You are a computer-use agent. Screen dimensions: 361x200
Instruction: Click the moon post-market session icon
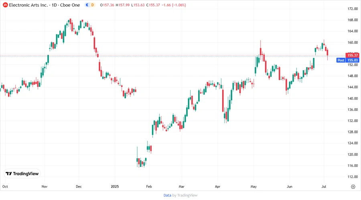[x=87, y=5]
